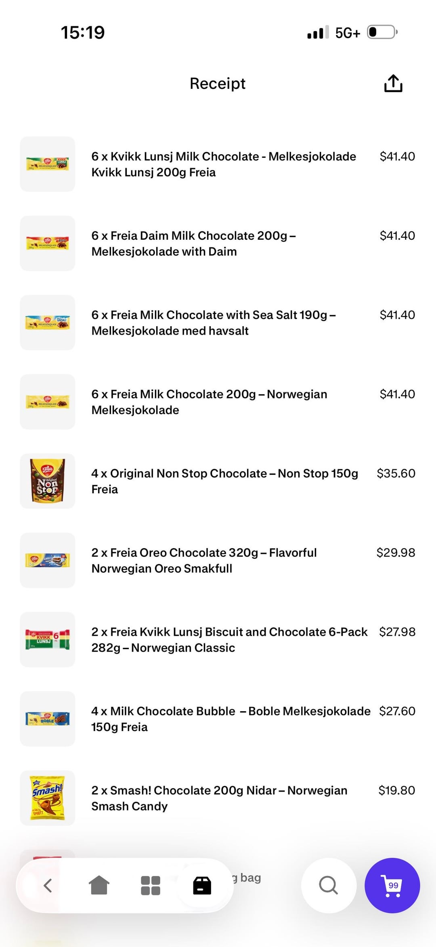Viewport: 436px width, 947px height.
Task: Select the Freia Oreo Chocolate 320g title
Action: click(204, 560)
